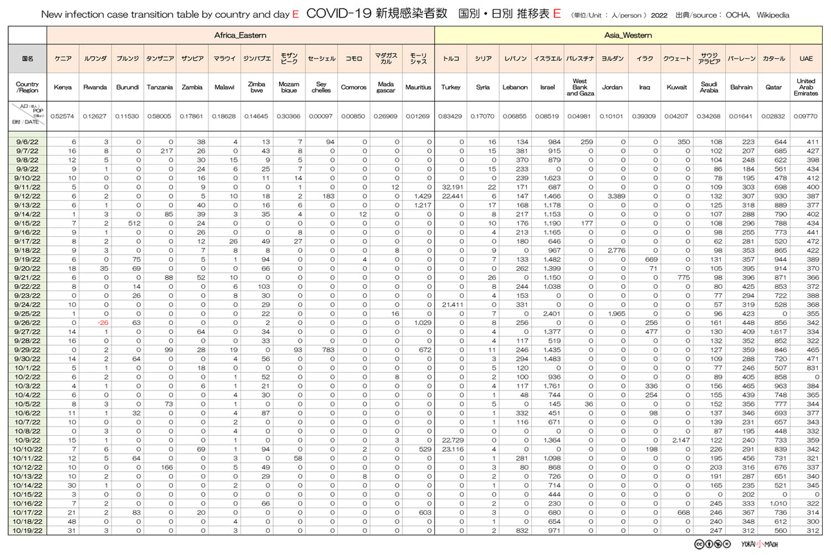
Task: Click West Bank value 259
Action: [587, 141]
